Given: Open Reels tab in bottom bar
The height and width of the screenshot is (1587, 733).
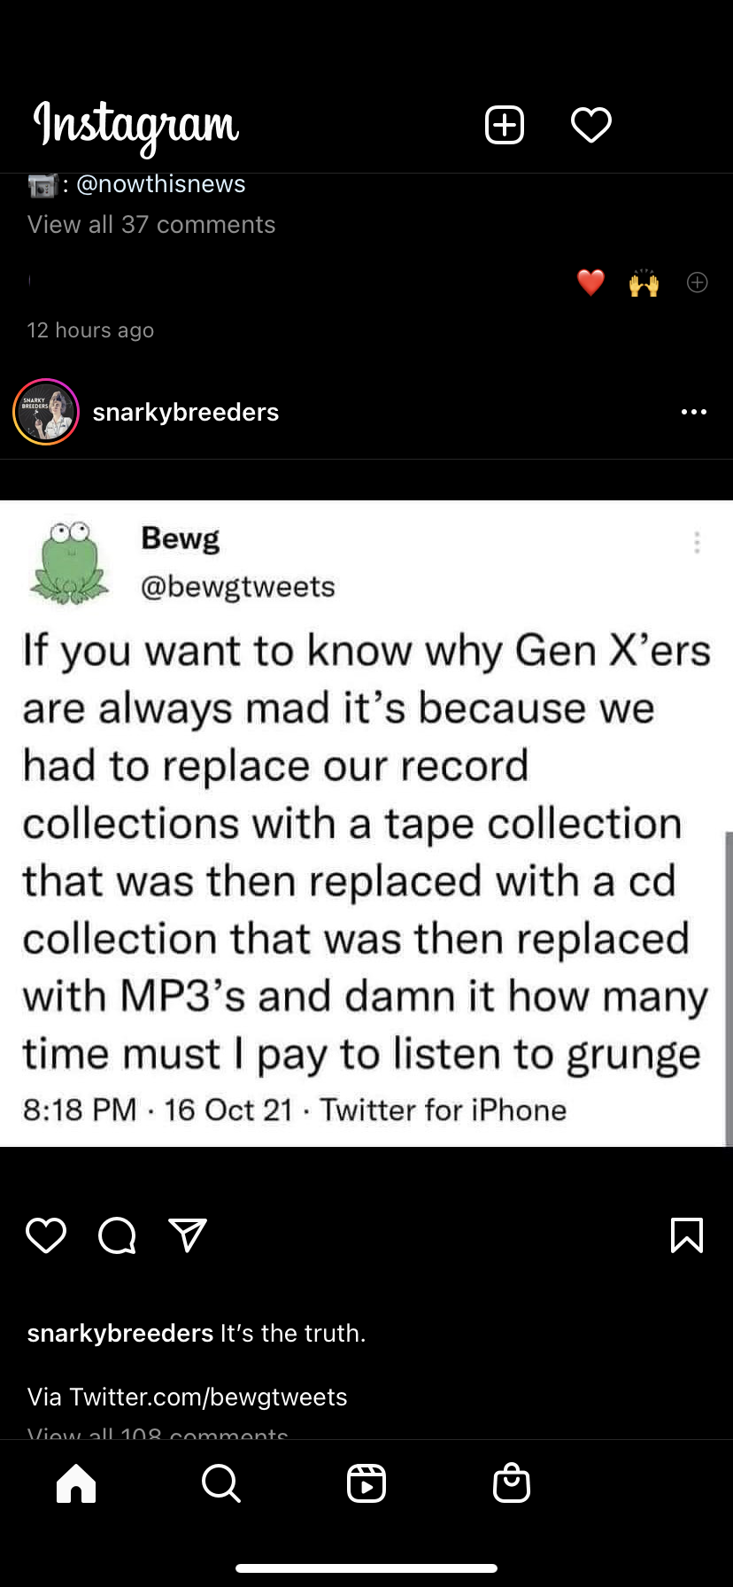Looking at the screenshot, I should coord(366,1482).
